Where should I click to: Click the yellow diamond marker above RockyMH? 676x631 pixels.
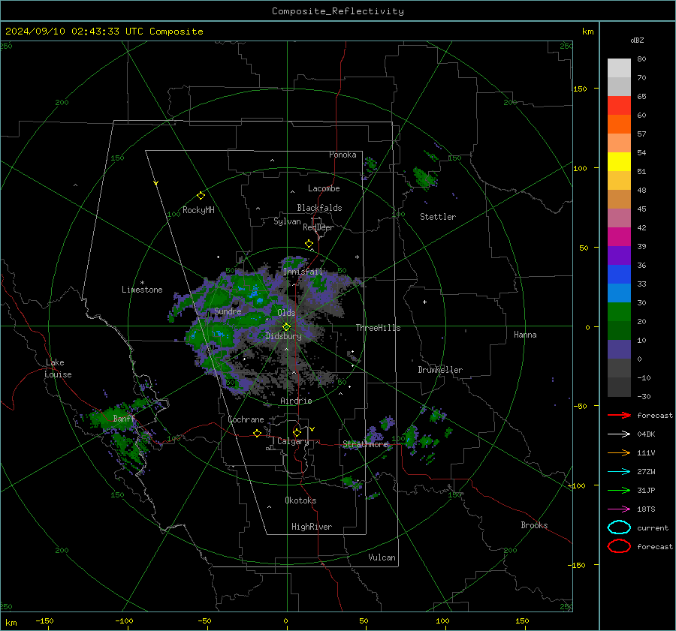tap(201, 196)
